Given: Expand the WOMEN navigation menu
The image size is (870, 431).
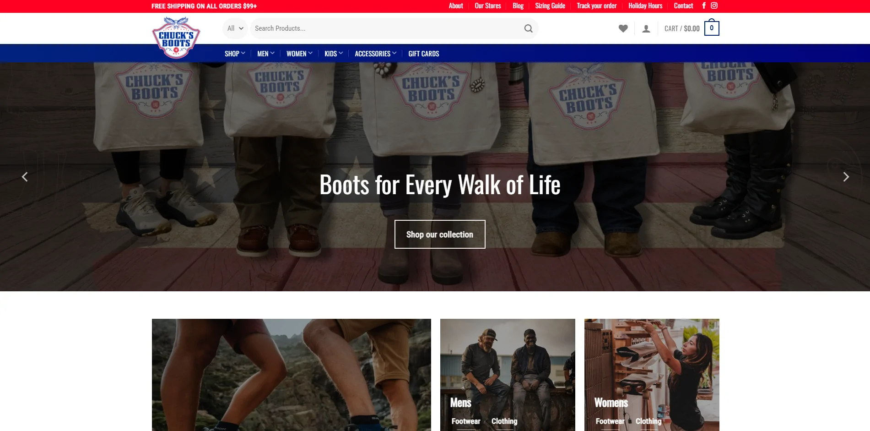Looking at the screenshot, I should click(x=299, y=54).
